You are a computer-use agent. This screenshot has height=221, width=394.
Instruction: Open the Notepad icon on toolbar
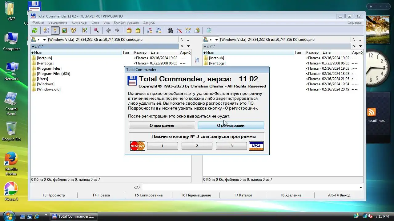point(209,30)
